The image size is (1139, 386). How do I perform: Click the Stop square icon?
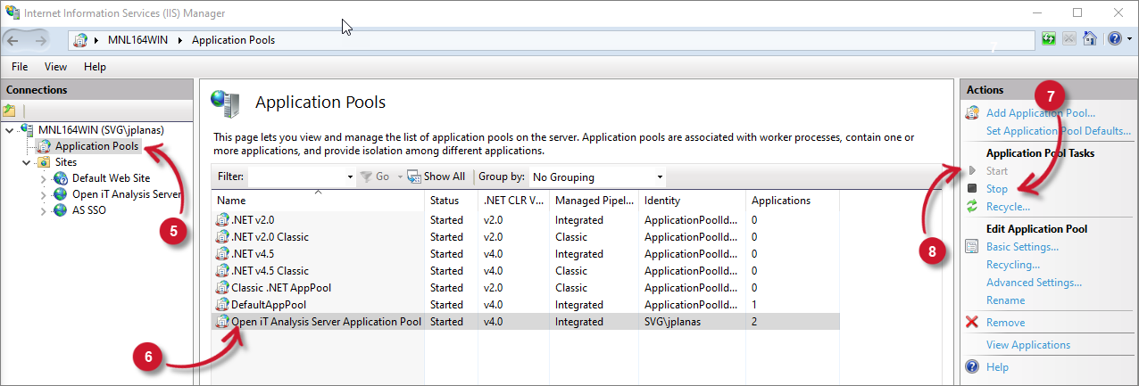click(x=972, y=188)
